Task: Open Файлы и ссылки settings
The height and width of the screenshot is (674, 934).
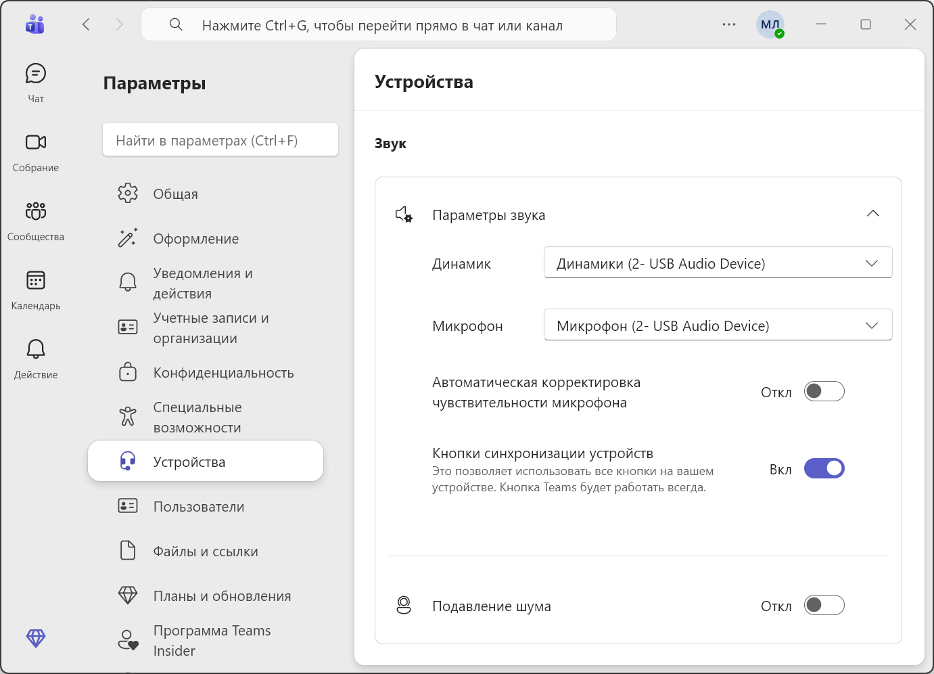Action: (x=205, y=552)
